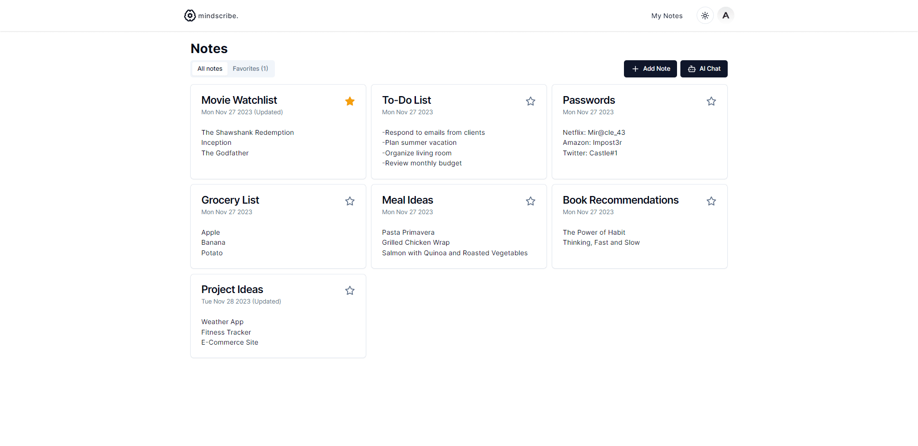The image size is (918, 446).
Task: Click the "Twitter: Castle#1" line
Action: (590, 153)
